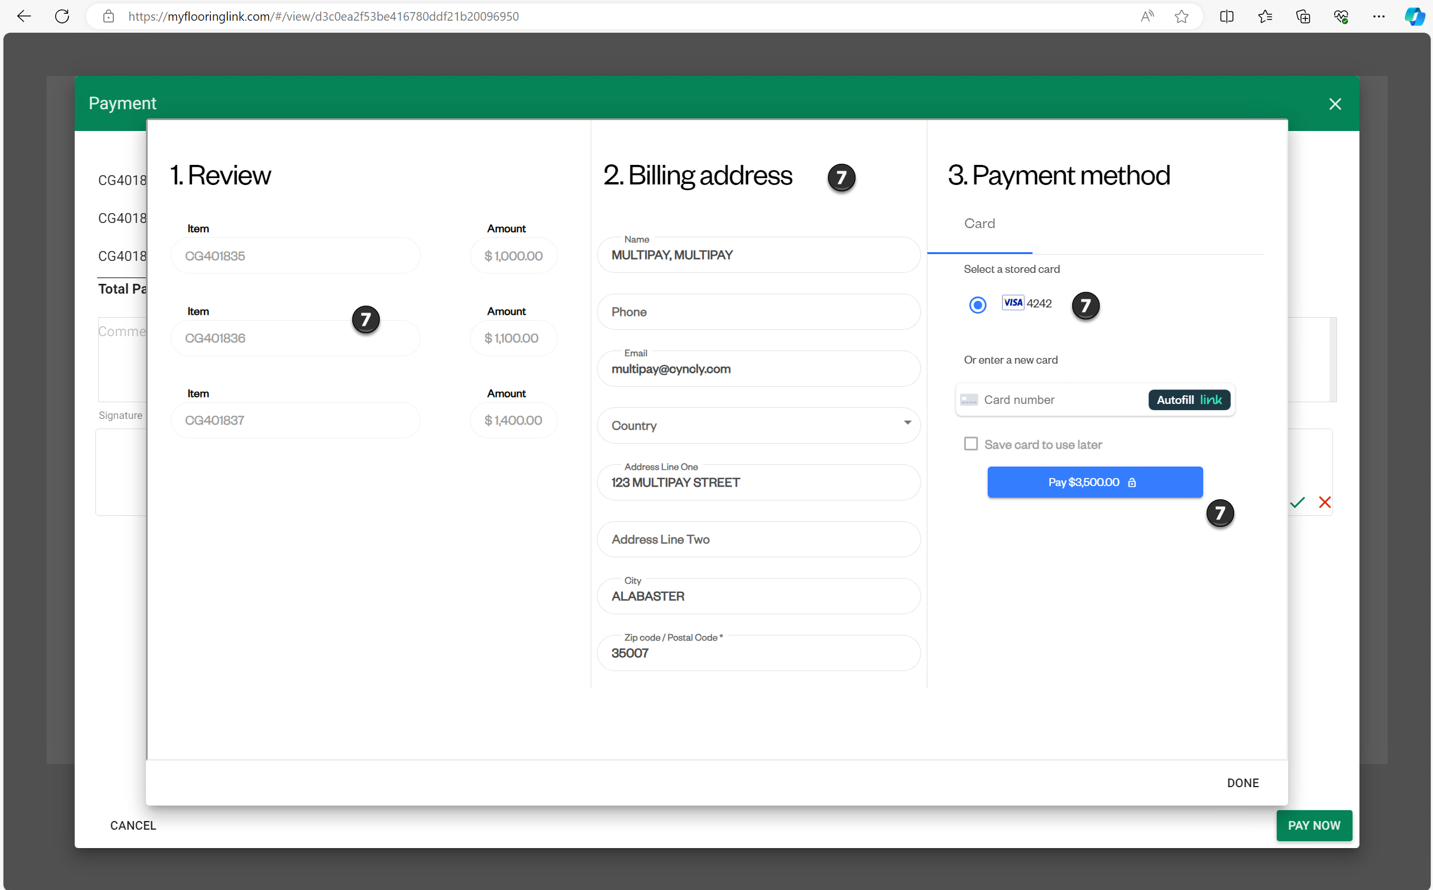1433x890 pixels.
Task: Open browser settings and more menu
Action: point(1380,16)
